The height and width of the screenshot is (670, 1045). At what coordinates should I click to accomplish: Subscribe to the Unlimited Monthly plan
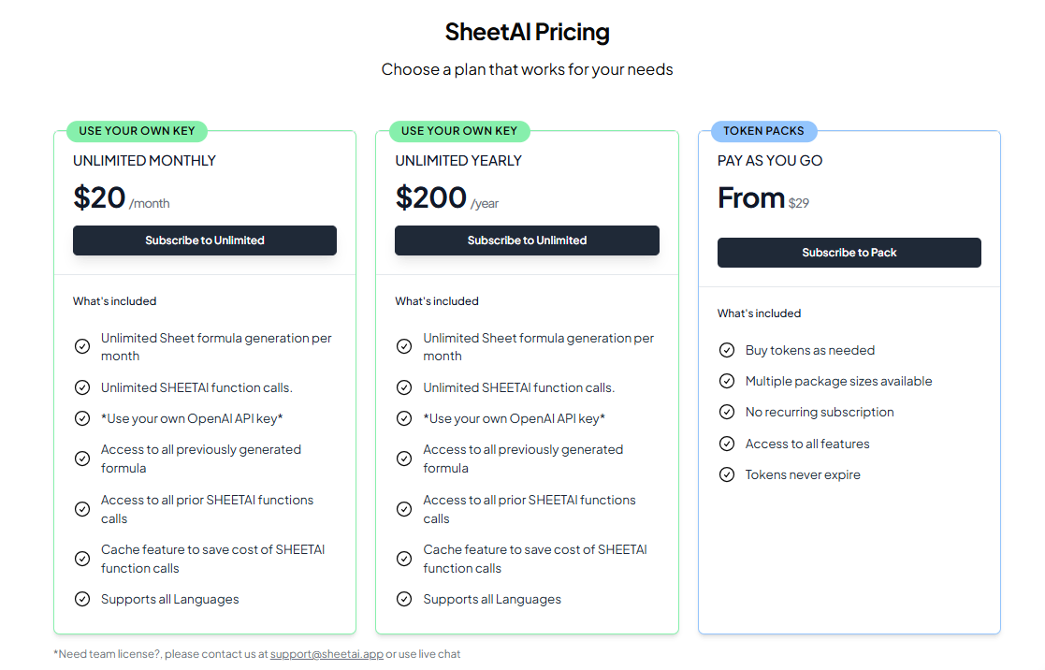pyautogui.click(x=205, y=240)
